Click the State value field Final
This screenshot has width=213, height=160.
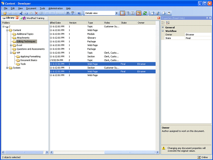[x=198, y=38]
